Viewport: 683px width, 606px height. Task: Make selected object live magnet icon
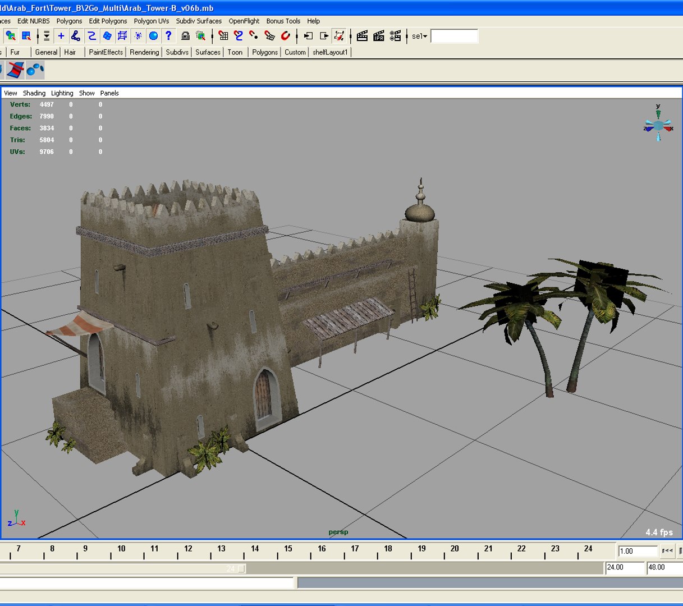click(x=285, y=36)
